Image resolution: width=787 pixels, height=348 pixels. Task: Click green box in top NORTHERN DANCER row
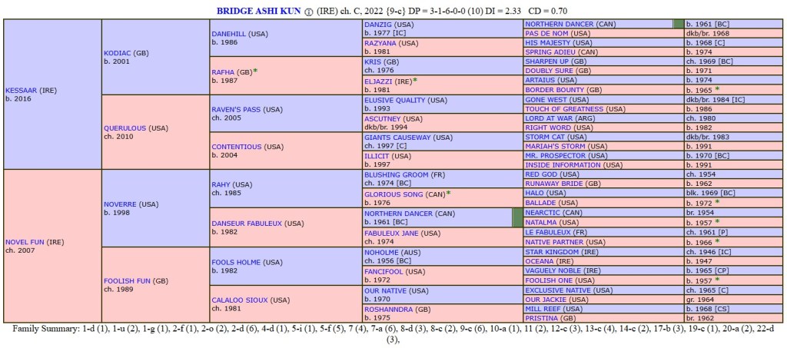[x=679, y=24]
